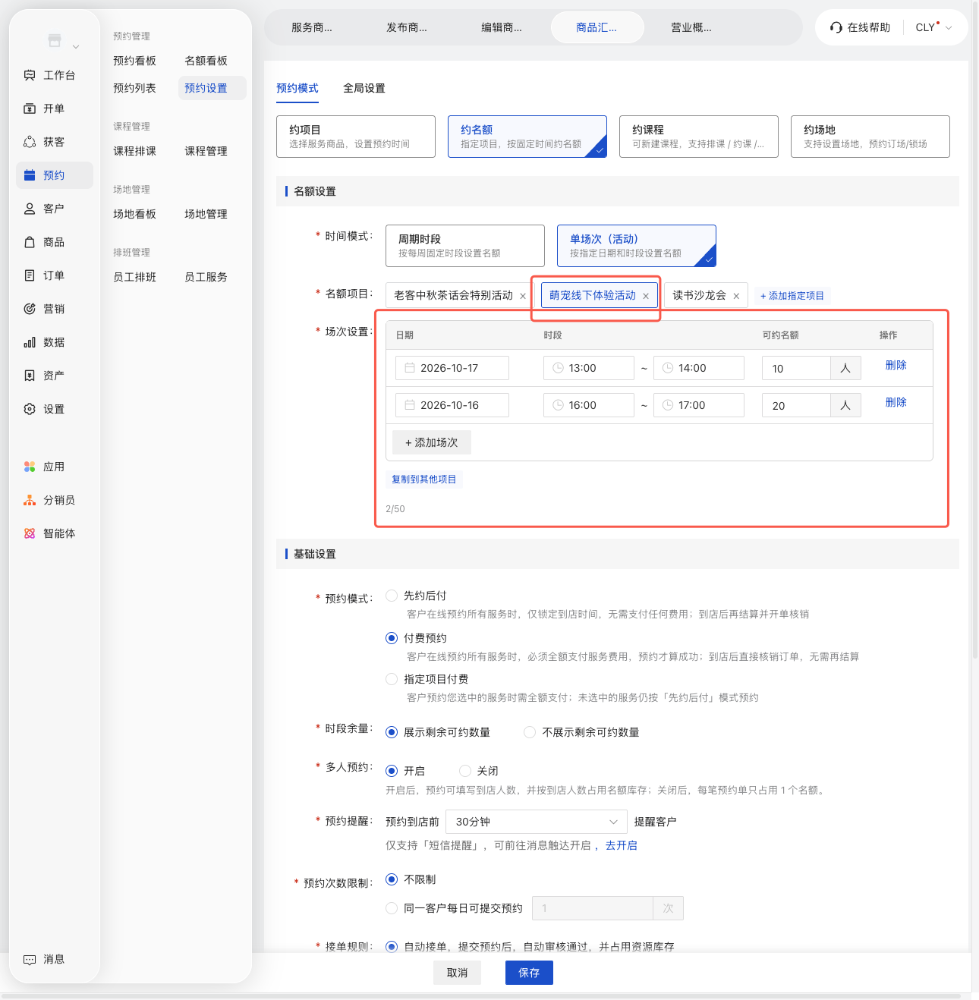Remove the 老客中秋茶话会特别活动 tag

click(523, 296)
